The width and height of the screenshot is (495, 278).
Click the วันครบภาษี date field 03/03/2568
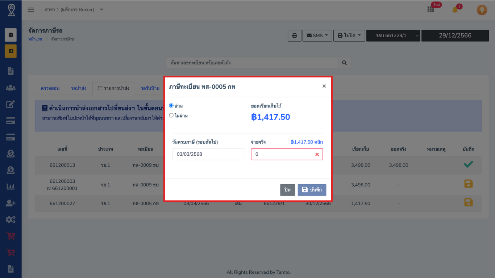208,154
